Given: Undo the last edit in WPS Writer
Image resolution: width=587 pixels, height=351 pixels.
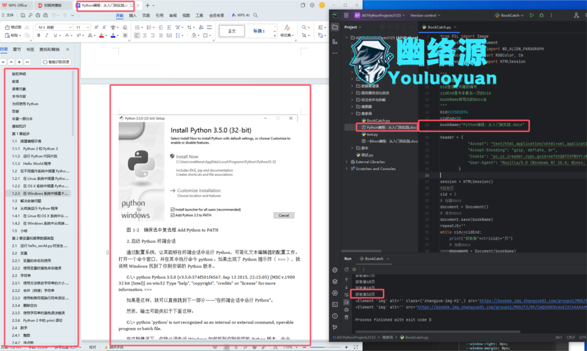Looking at the screenshot, I should coord(53,15).
